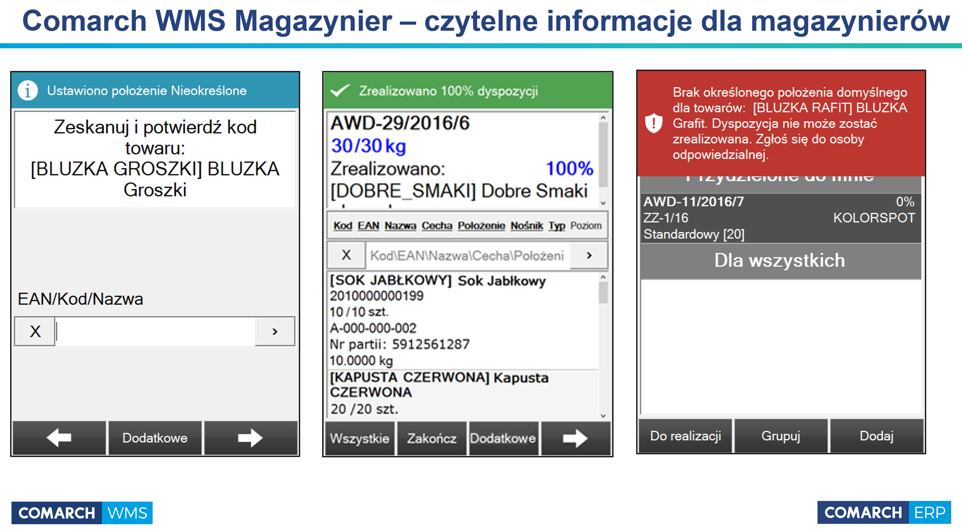Click the item list scrollbar thumb
This screenshot has width=962, height=532.
coord(603,293)
